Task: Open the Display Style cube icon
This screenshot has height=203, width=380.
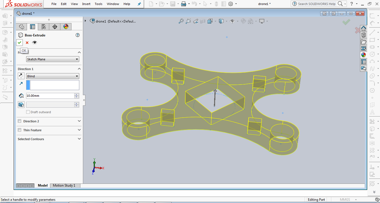Action: click(221, 21)
